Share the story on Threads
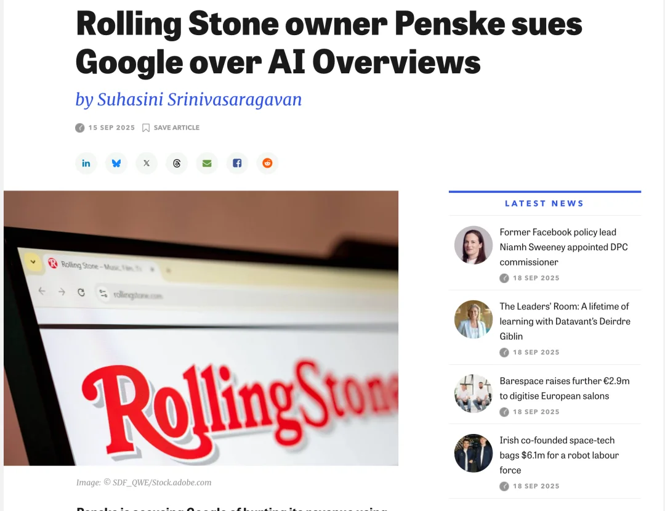 tap(177, 163)
